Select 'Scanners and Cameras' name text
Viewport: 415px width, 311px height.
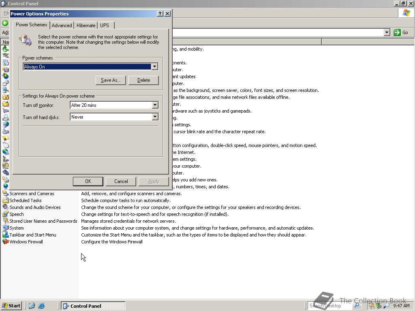tap(32, 194)
